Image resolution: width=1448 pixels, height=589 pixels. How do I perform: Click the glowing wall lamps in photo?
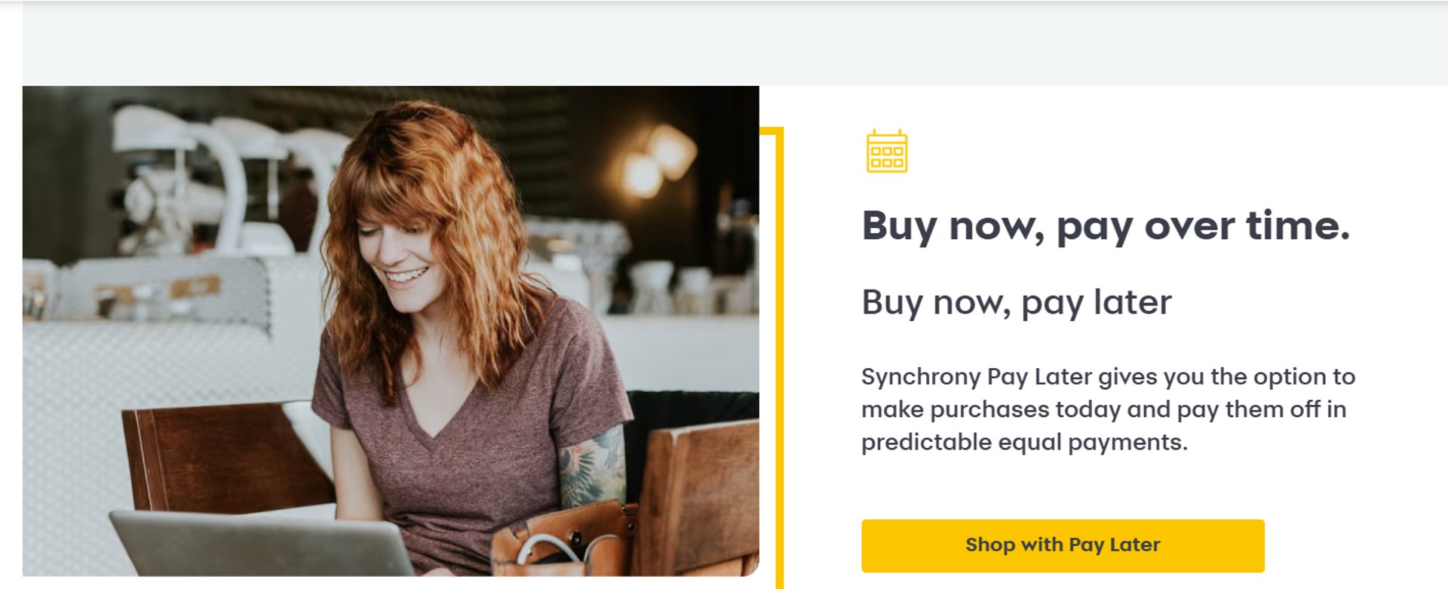tap(656, 162)
